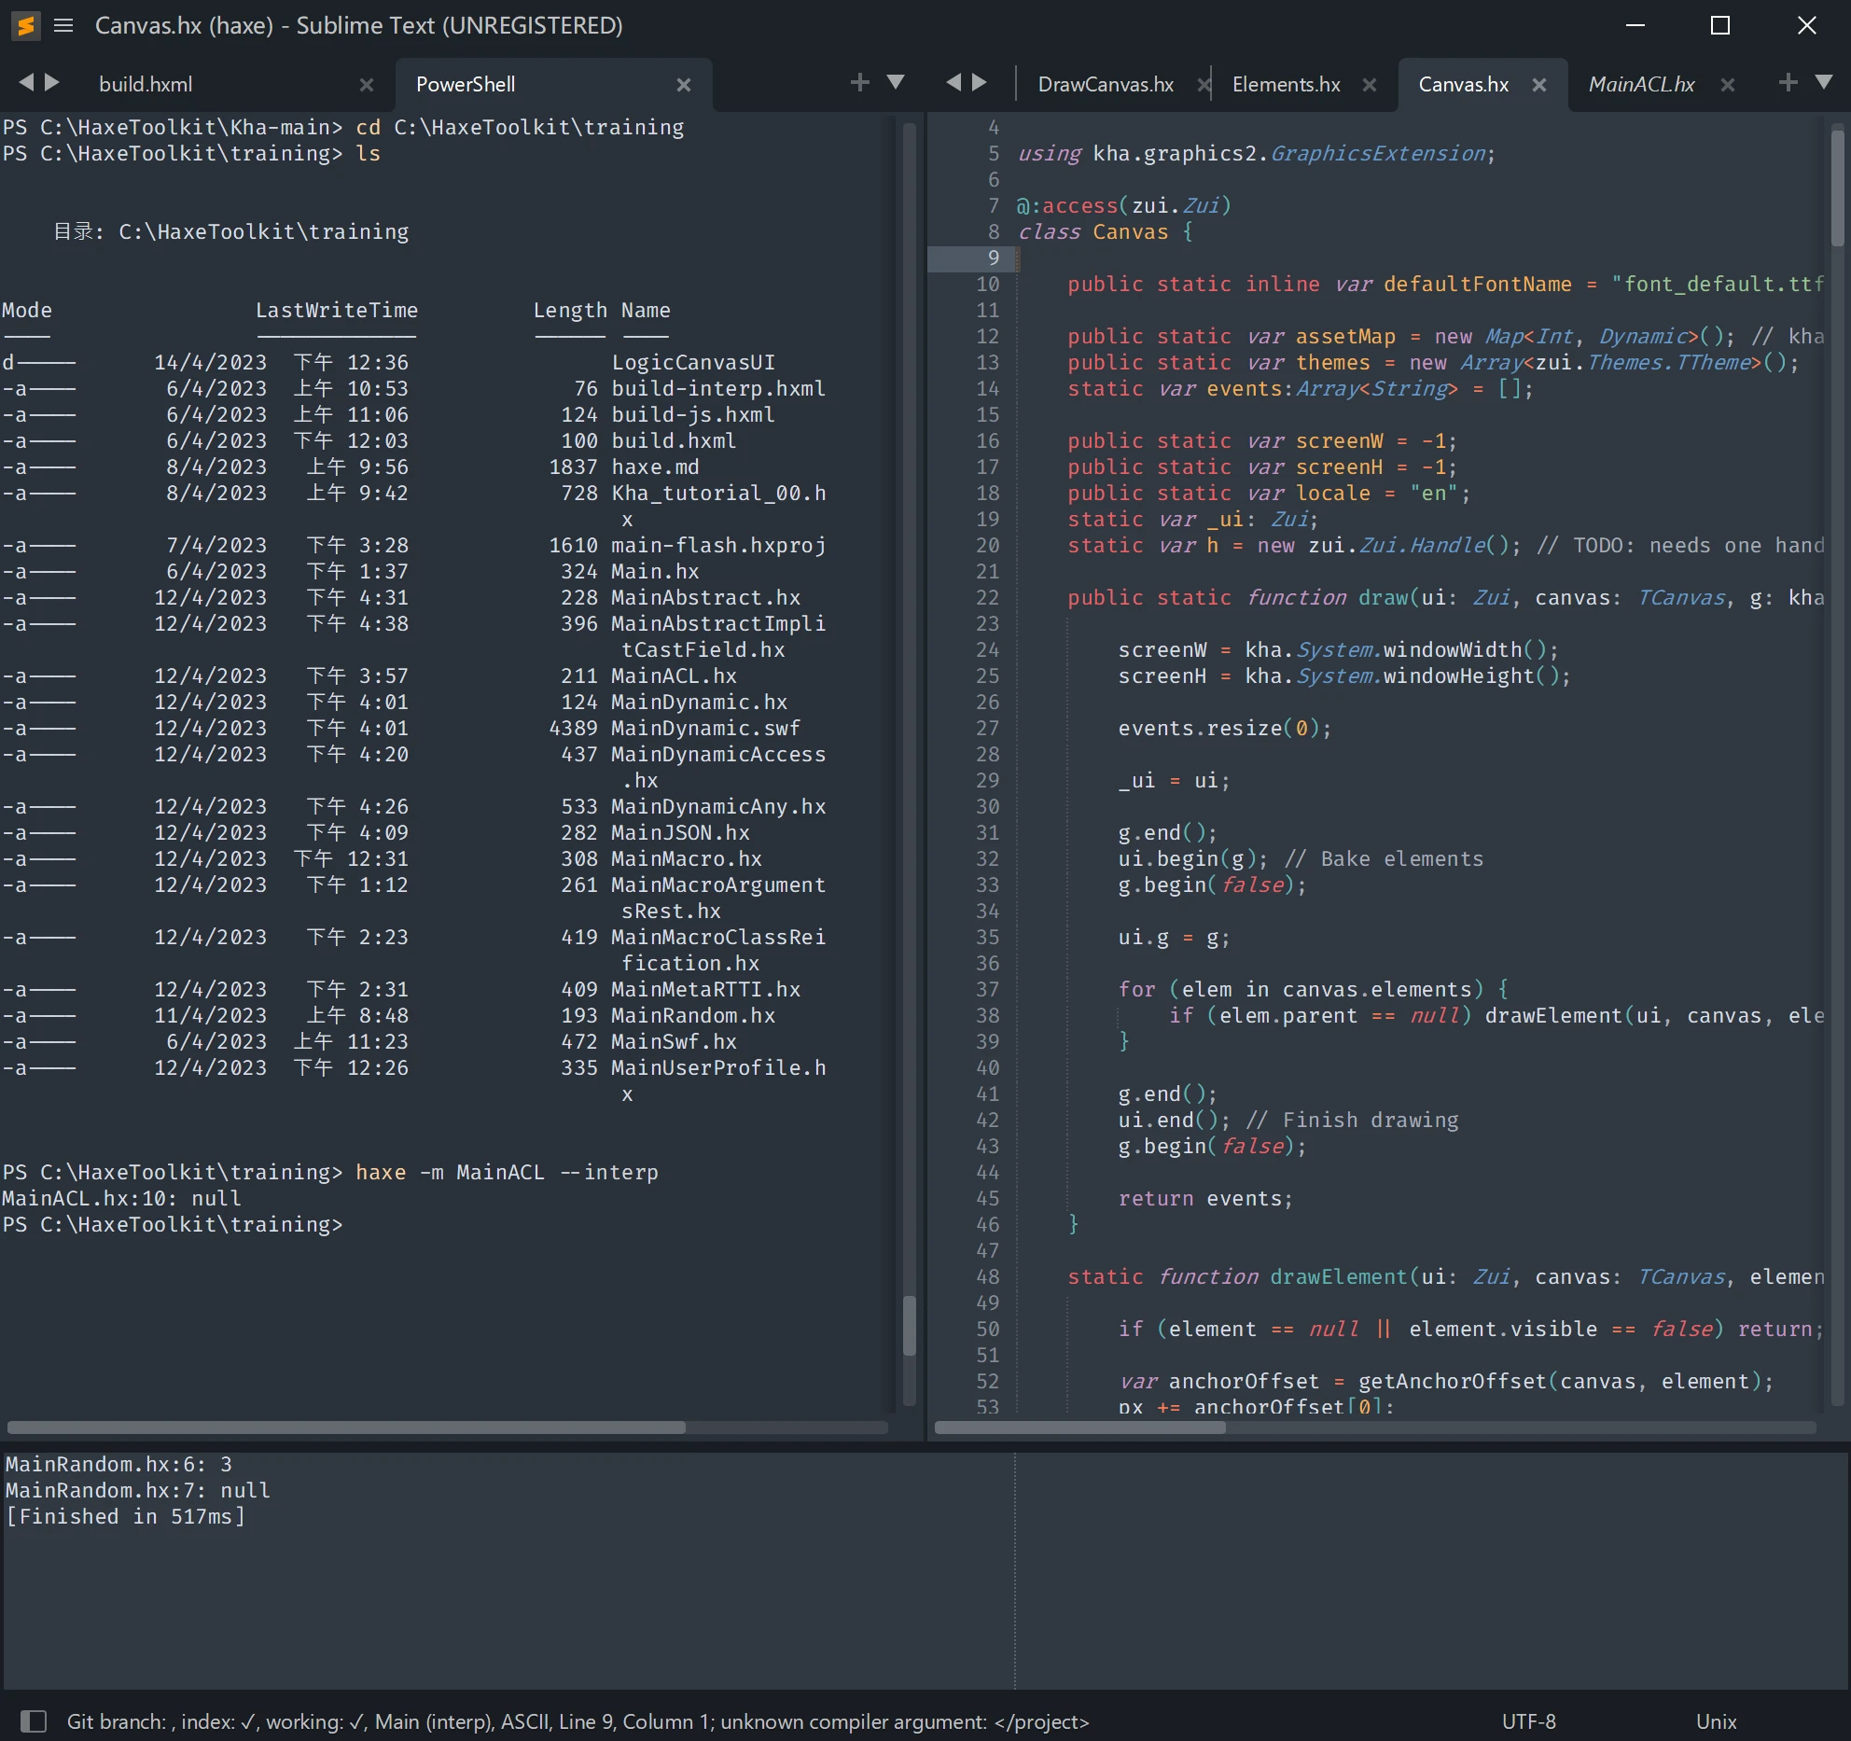1851x1741 pixels.
Task: Go to previous tab in left pane
Action: (x=26, y=82)
